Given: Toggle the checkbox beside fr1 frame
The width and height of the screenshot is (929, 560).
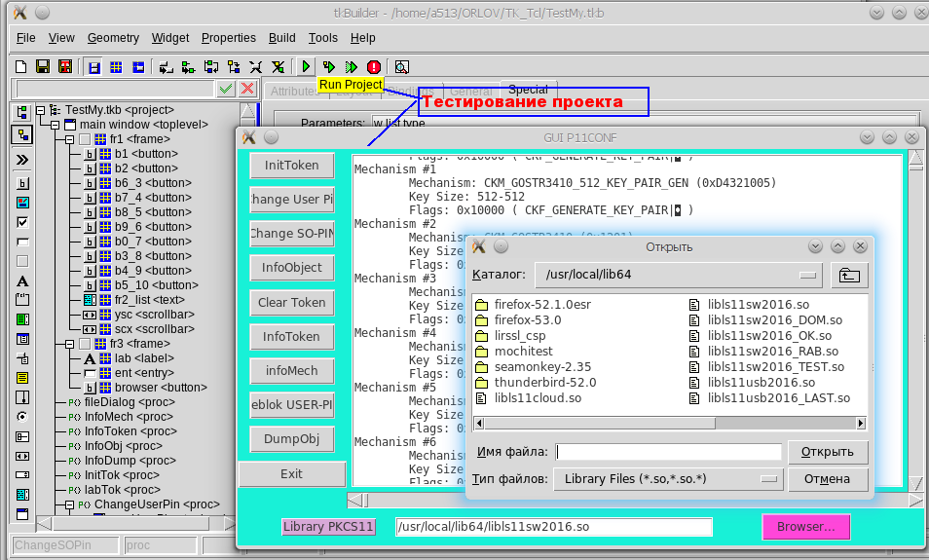Looking at the screenshot, I should (x=85, y=139).
